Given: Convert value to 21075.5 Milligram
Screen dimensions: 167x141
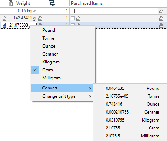Looking at the screenshot, I should pos(130,136).
